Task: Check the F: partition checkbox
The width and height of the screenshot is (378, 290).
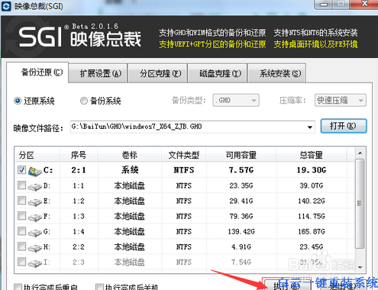Action: 22,216
